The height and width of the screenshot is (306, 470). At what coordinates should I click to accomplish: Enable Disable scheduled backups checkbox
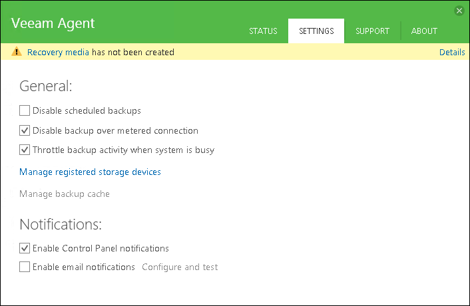(x=25, y=110)
